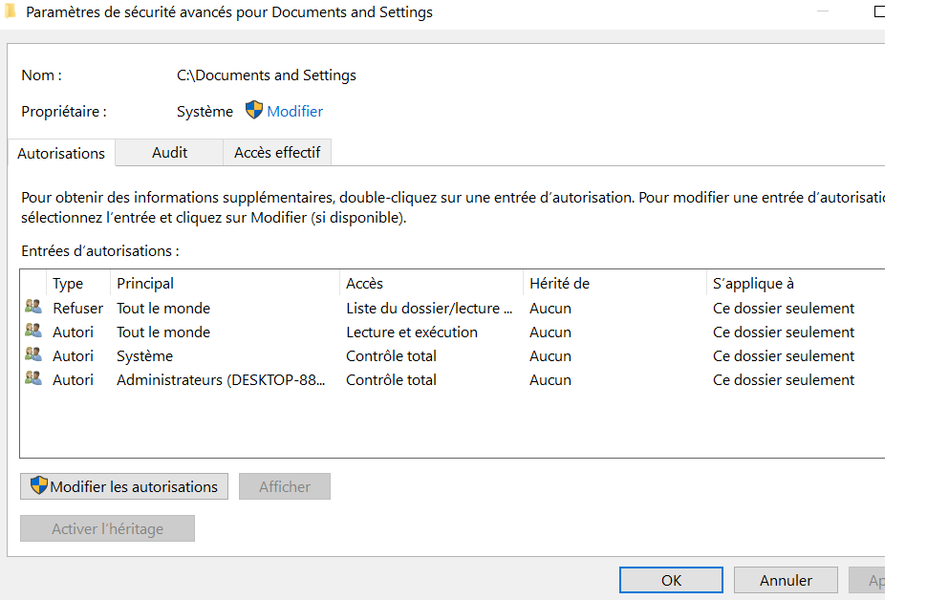Switch to the Audit tab

click(x=169, y=153)
